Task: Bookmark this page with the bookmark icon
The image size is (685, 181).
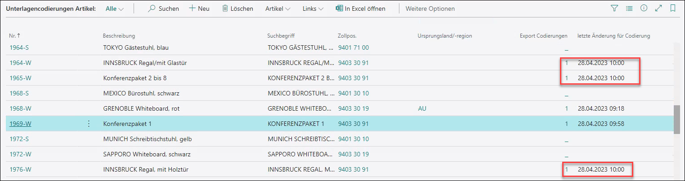Action: tap(673, 9)
